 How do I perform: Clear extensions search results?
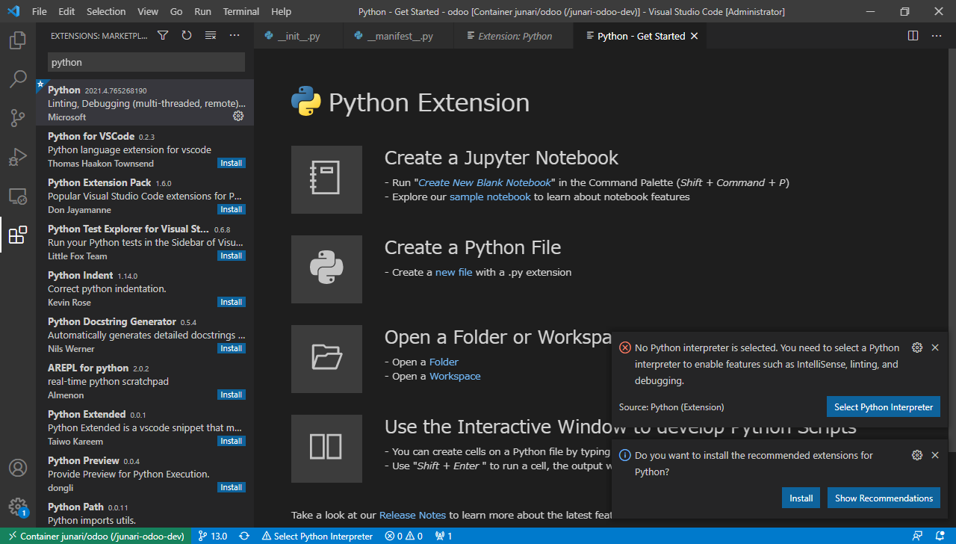(x=211, y=35)
